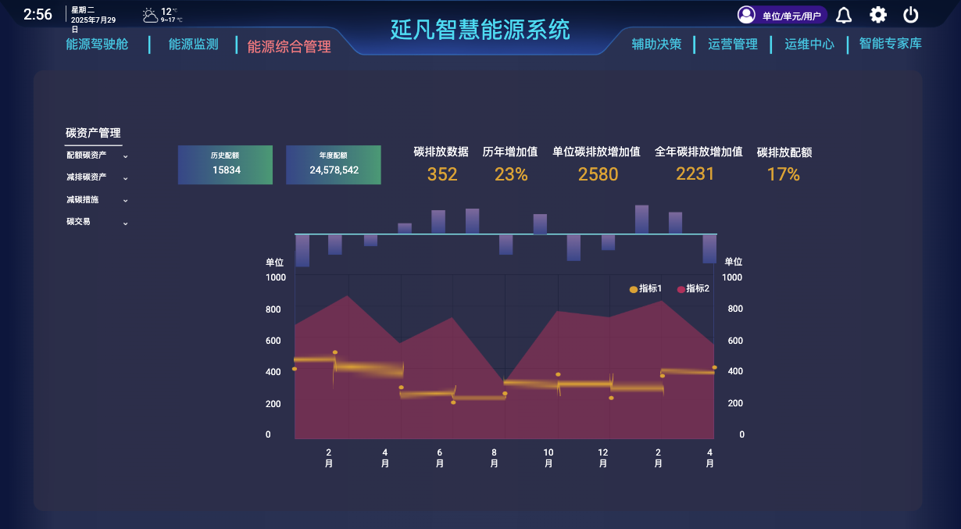This screenshot has height=529, width=961.
Task: Expand the 碳交易 chevron
Action: click(x=125, y=223)
